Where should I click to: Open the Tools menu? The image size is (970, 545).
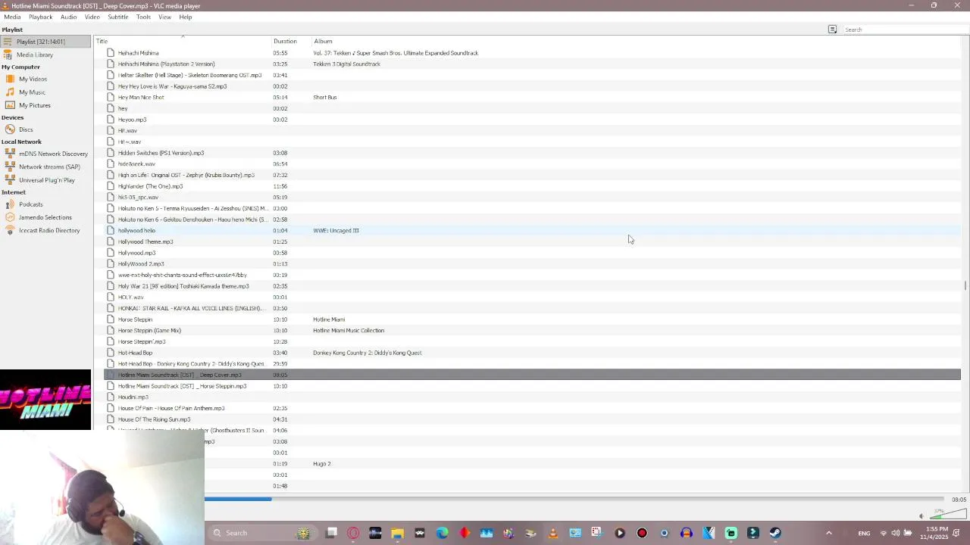coord(143,17)
